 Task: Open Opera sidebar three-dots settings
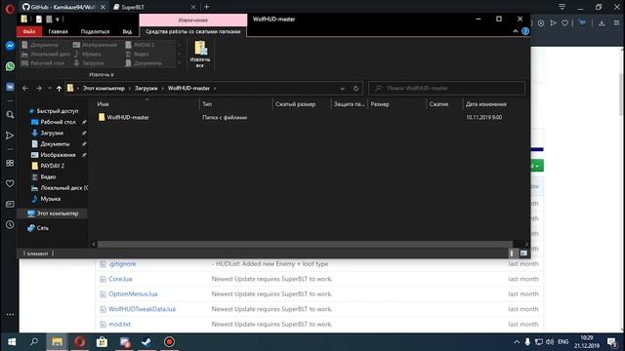point(10,314)
